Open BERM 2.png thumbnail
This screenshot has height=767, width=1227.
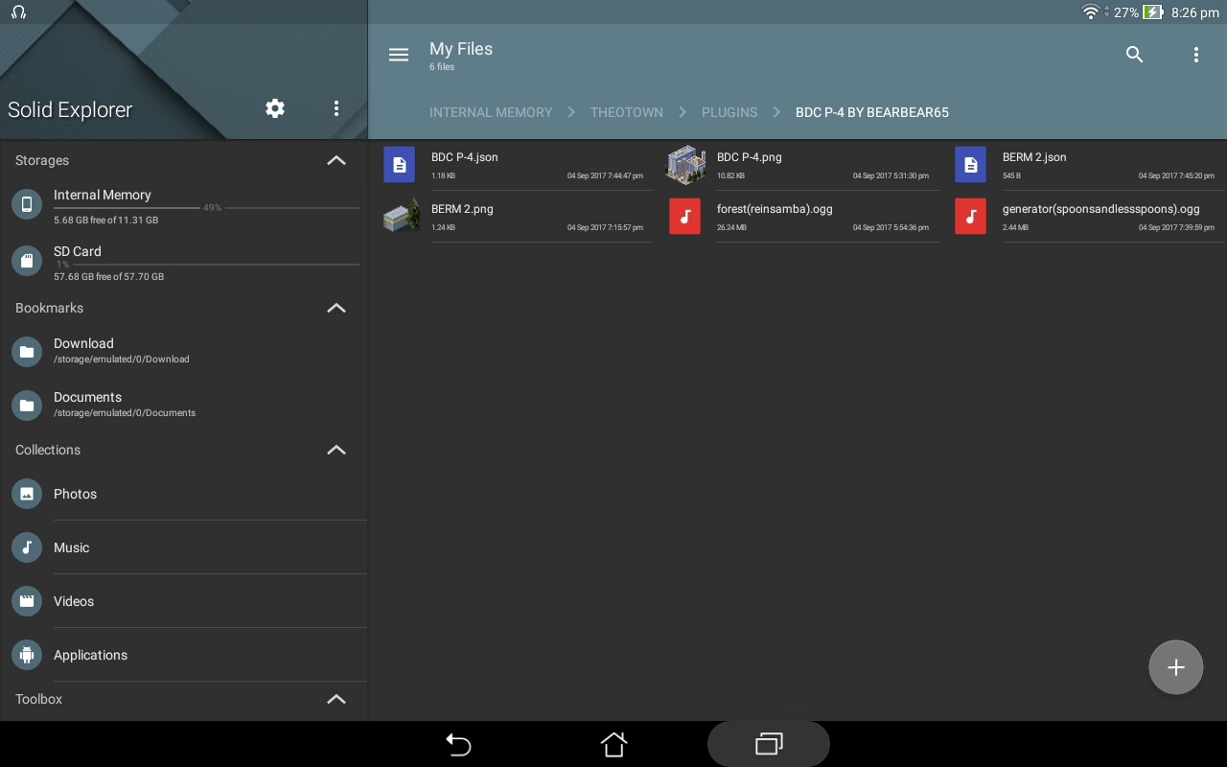pos(402,216)
